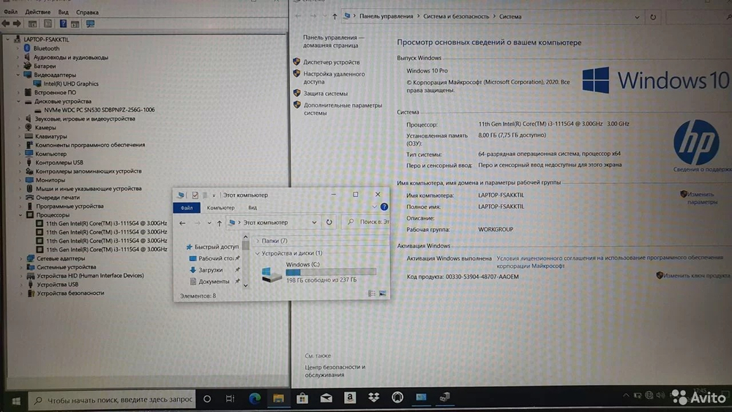732x412 pixels.
Task: Select NVMe WDC PC SN530 disk
Action: (x=100, y=110)
